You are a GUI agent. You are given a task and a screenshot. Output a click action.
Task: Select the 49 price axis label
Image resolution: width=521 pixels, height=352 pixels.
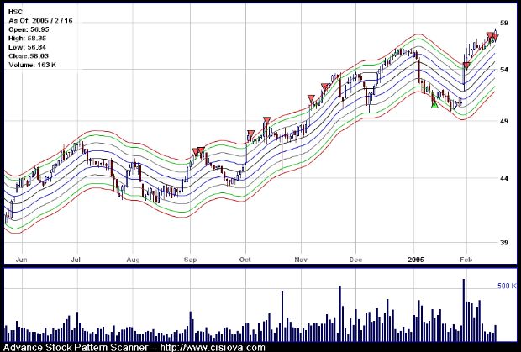point(504,121)
